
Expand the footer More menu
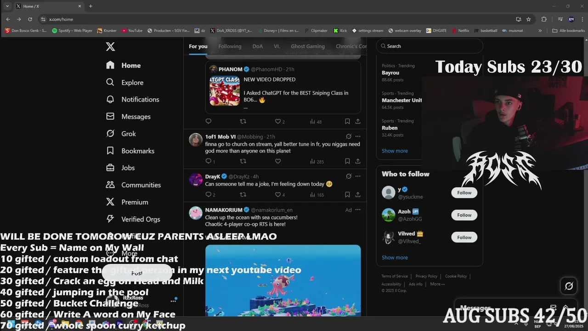click(x=437, y=284)
